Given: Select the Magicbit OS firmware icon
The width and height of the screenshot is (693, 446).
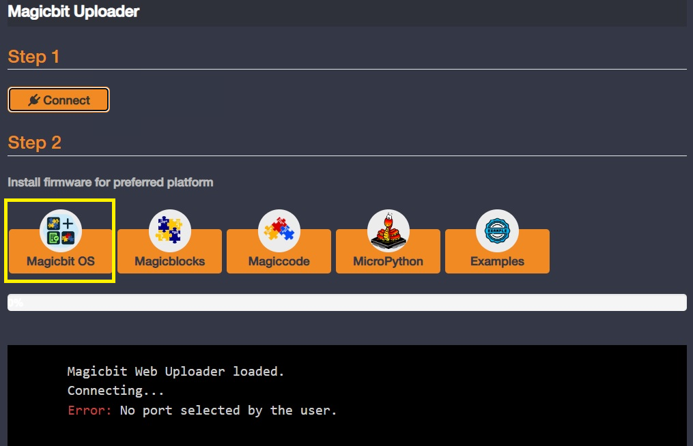Looking at the screenshot, I should pyautogui.click(x=61, y=231).
